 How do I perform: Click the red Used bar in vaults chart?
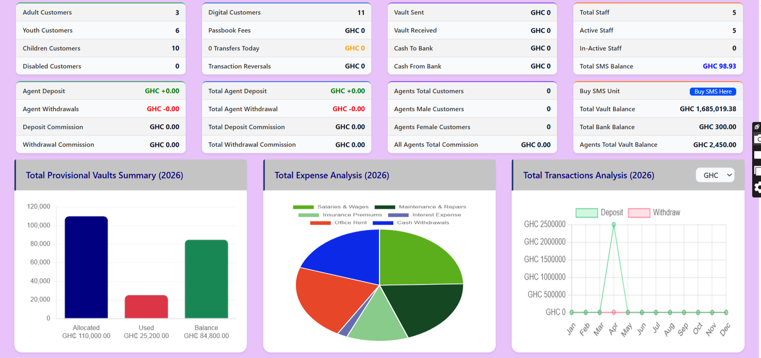tap(146, 307)
